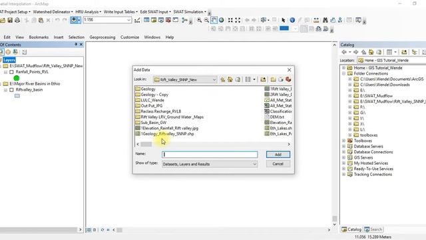The width and height of the screenshot is (426, 240).
Task: Click the Zoom In tool icon
Action: pos(199,20)
